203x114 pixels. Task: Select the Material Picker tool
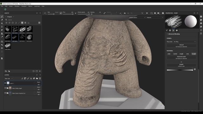click(x=2, y=37)
